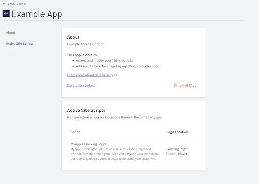259x184 pixels.
Task: Click the Example app description text
Action: (85, 44)
